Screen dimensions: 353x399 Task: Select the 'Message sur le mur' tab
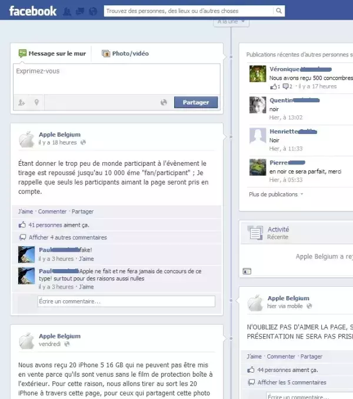point(52,53)
